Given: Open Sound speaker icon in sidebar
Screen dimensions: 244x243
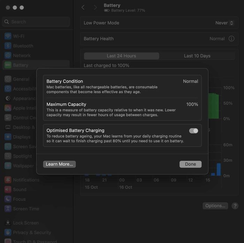Looking at the screenshot, I should 8,189.
